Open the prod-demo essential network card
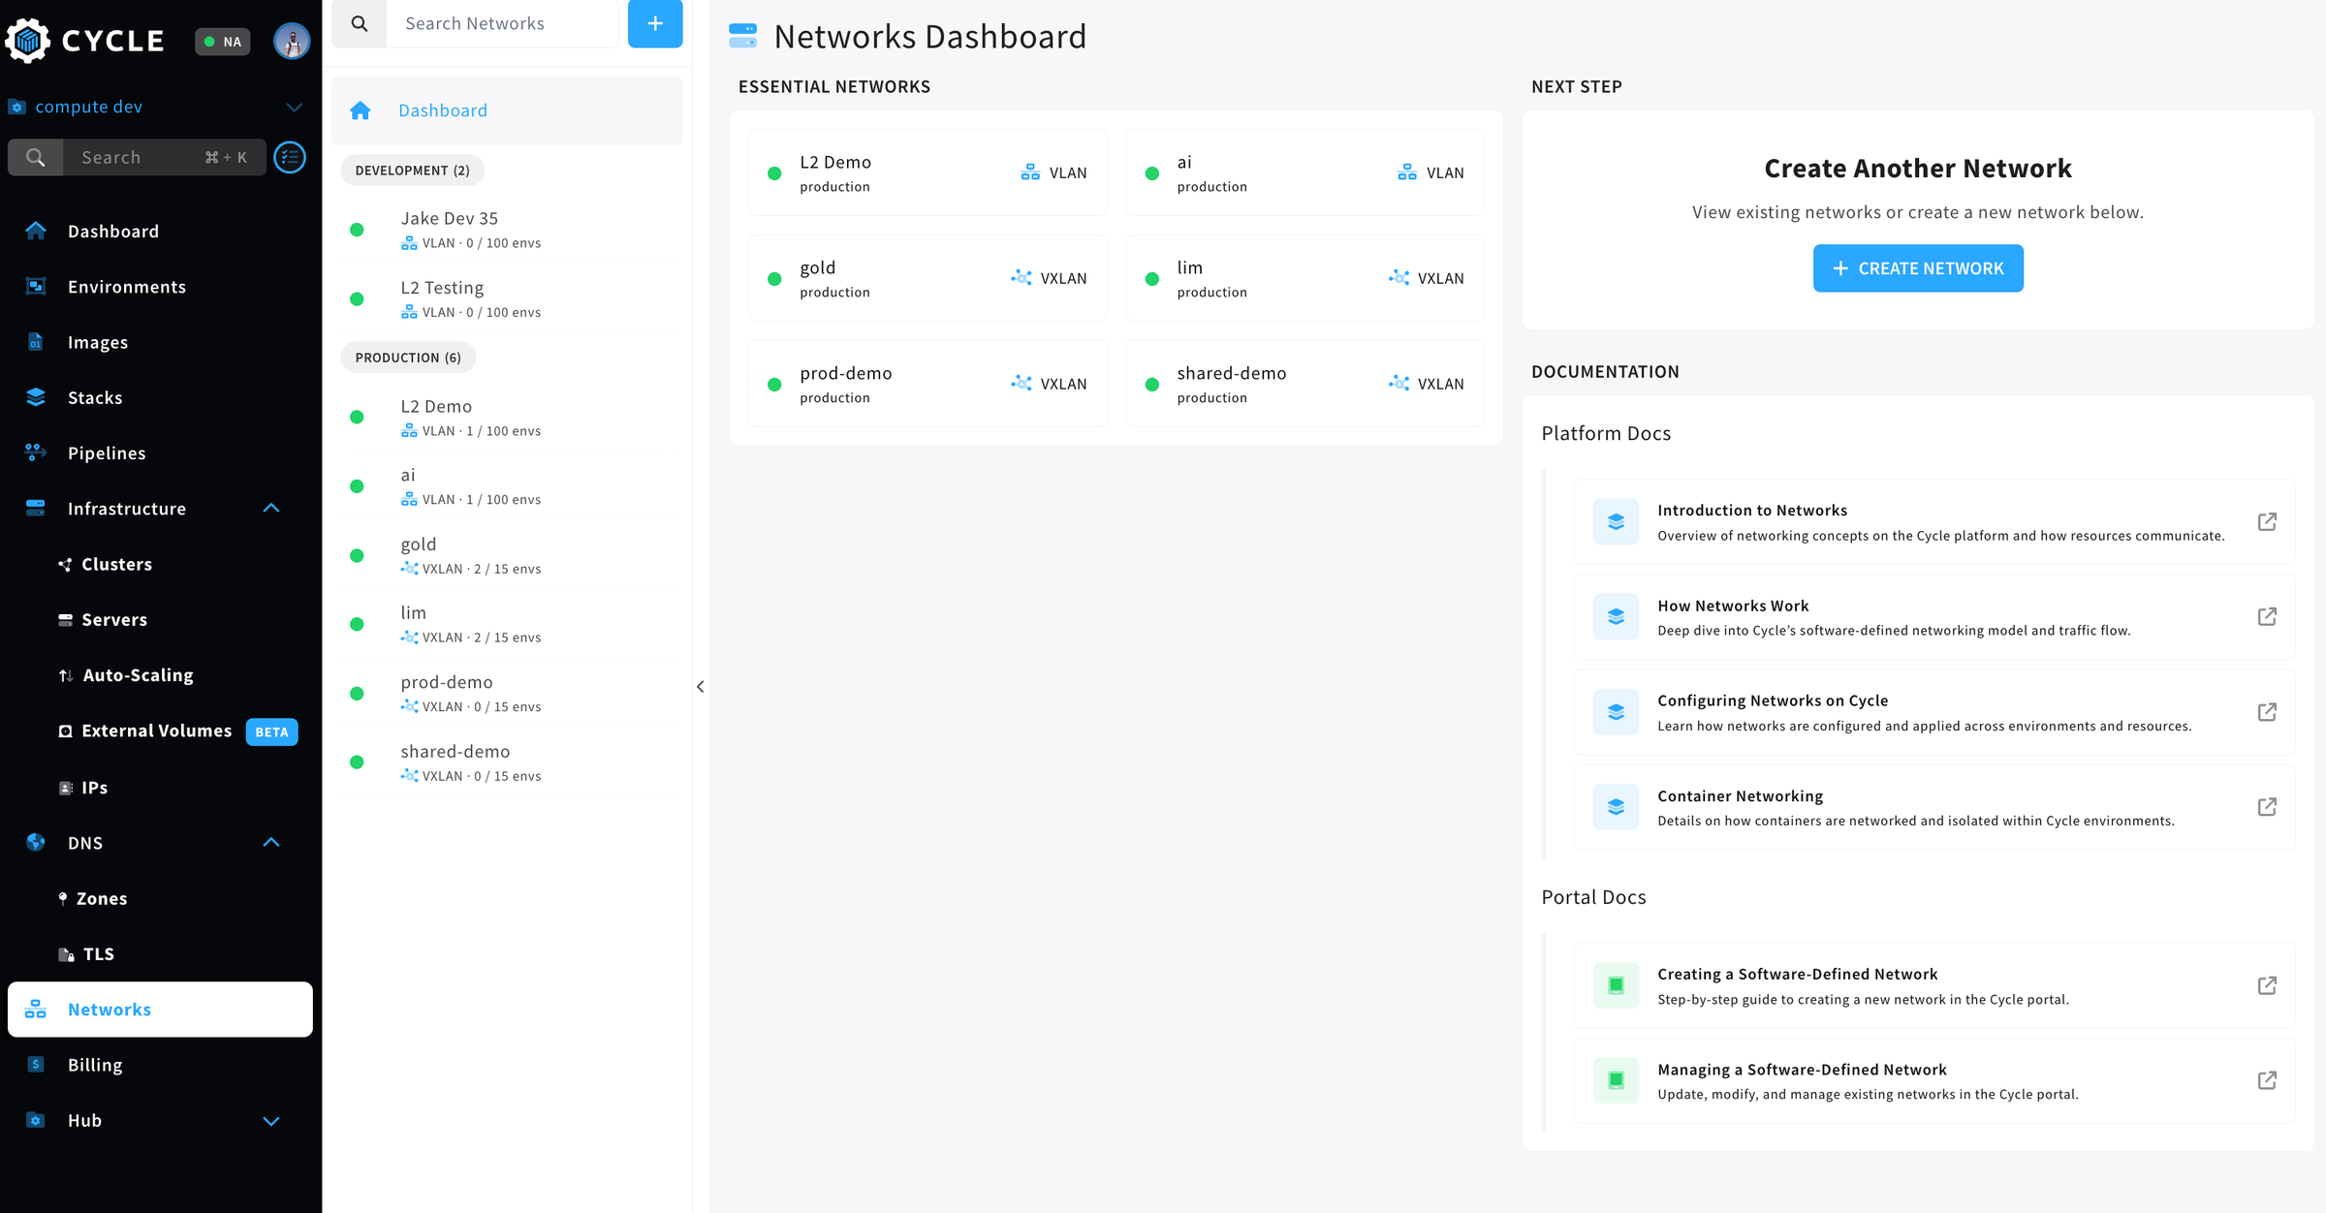Image resolution: width=2326 pixels, height=1213 pixels. [x=927, y=384]
